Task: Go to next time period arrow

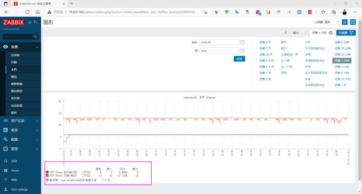Action: [x=305, y=33]
